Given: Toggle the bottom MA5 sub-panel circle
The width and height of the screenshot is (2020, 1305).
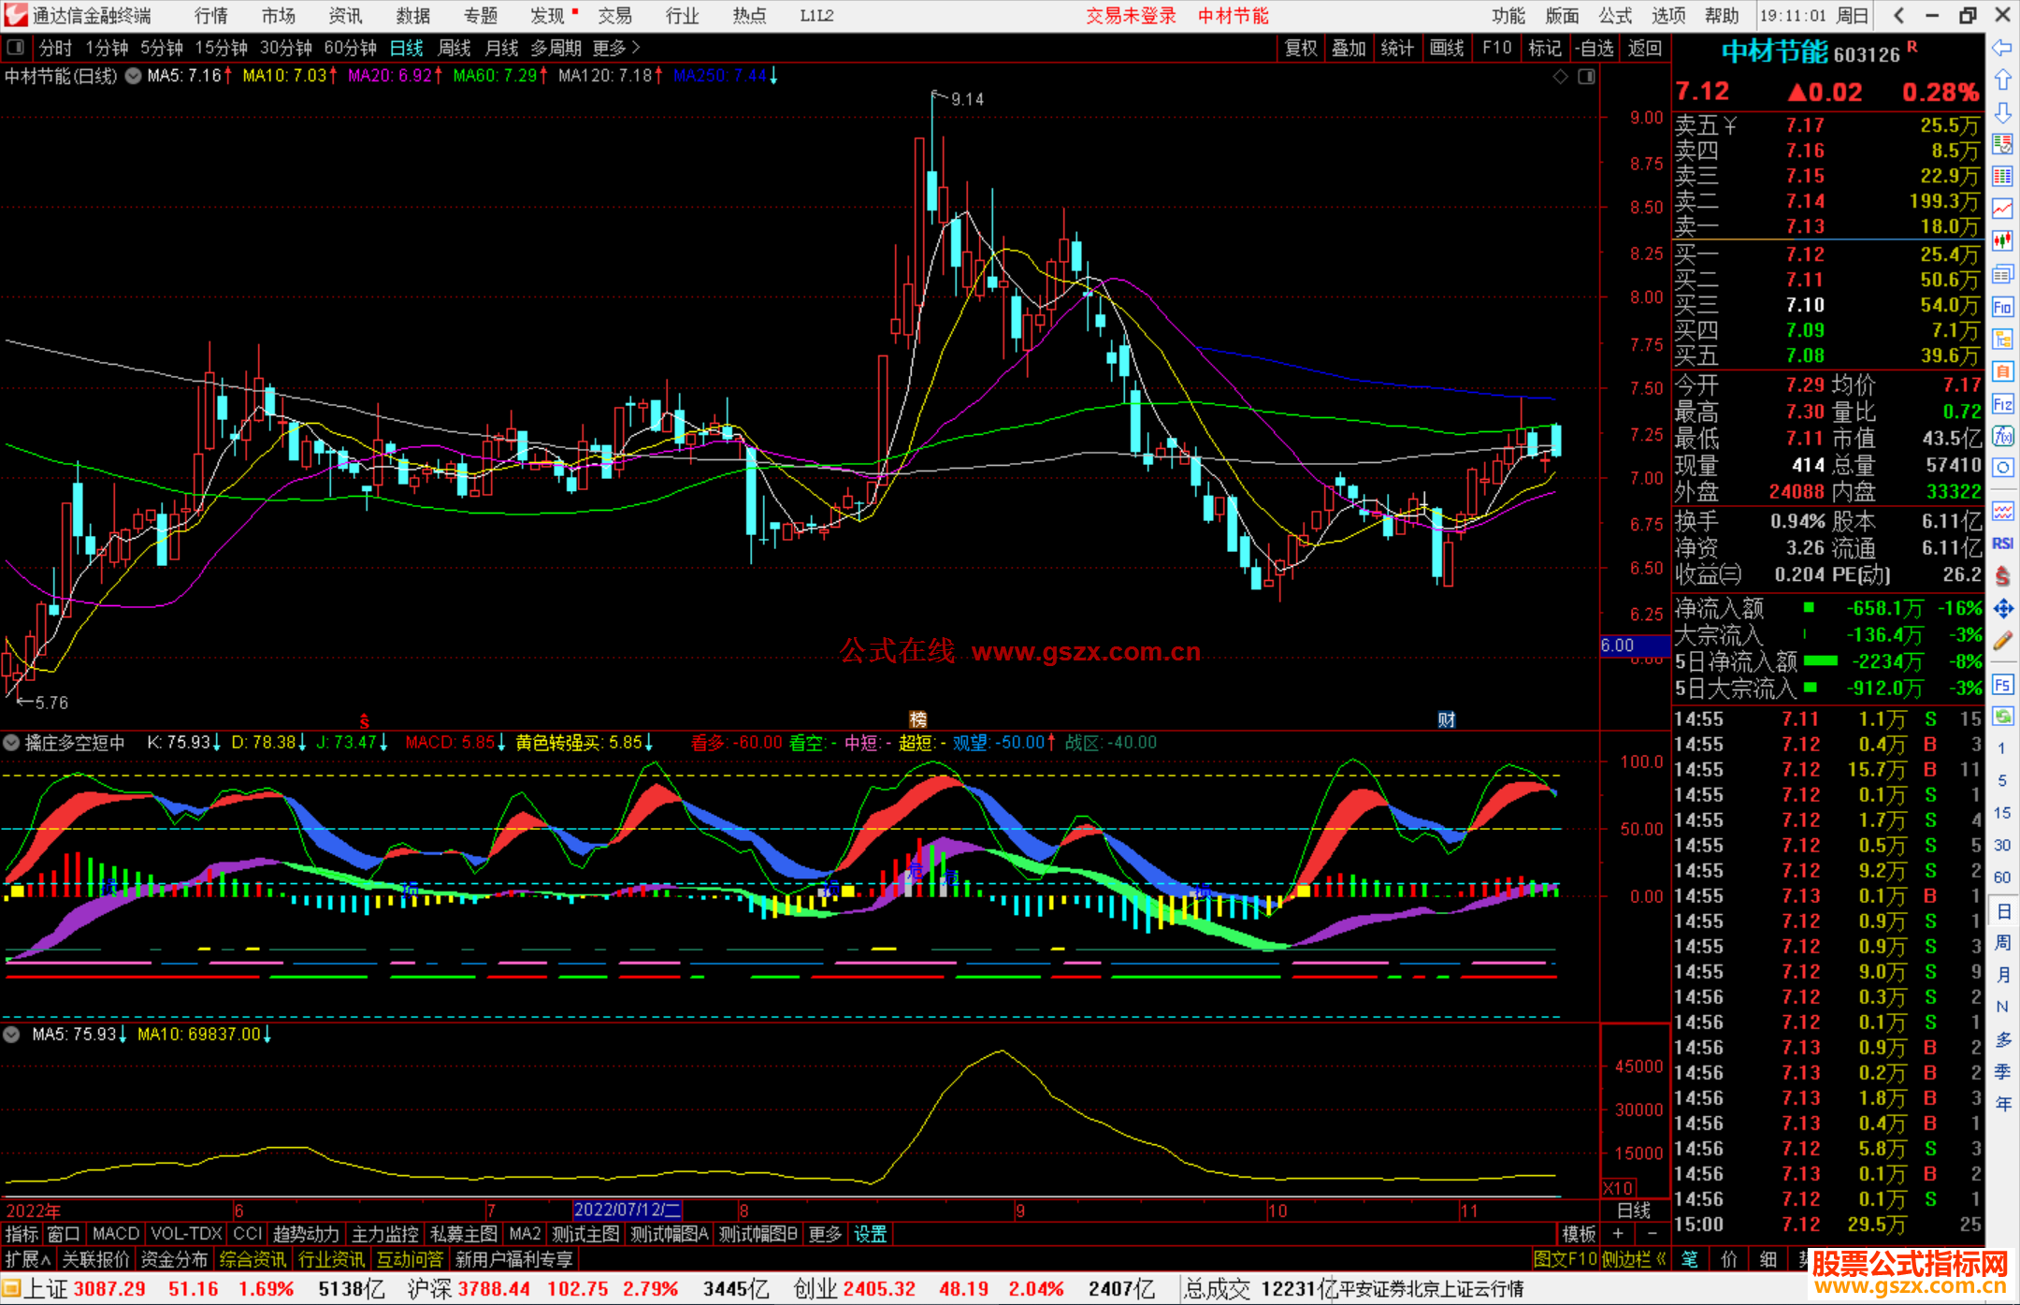Looking at the screenshot, I should pos(12,1035).
